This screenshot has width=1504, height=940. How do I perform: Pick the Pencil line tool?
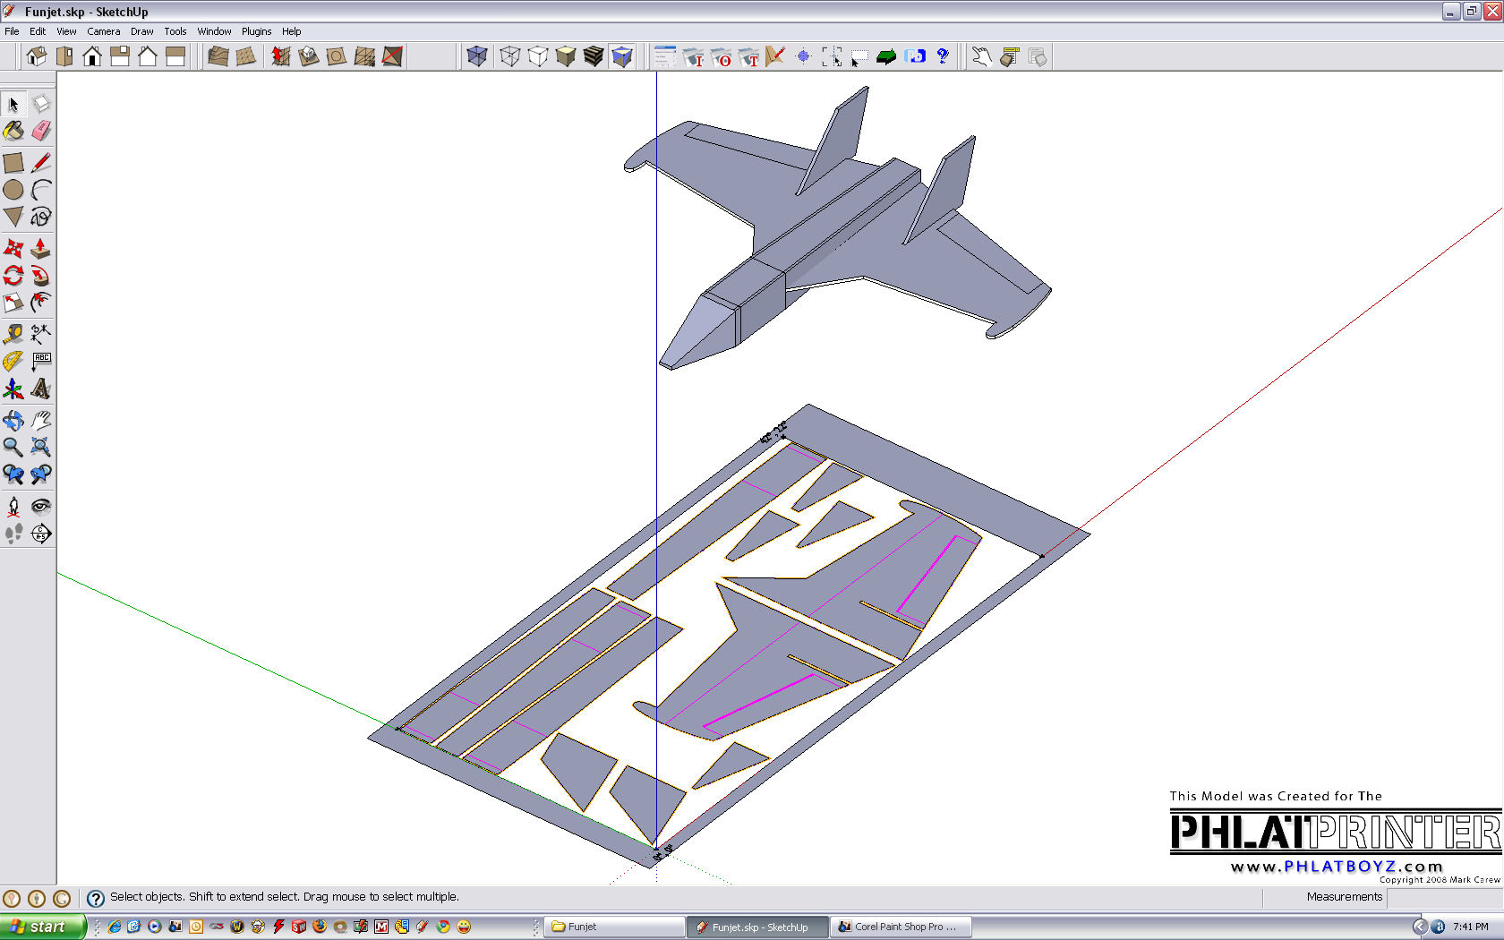[41, 163]
